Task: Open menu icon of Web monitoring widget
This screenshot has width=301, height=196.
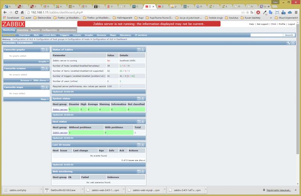Action: [x=138, y=172]
